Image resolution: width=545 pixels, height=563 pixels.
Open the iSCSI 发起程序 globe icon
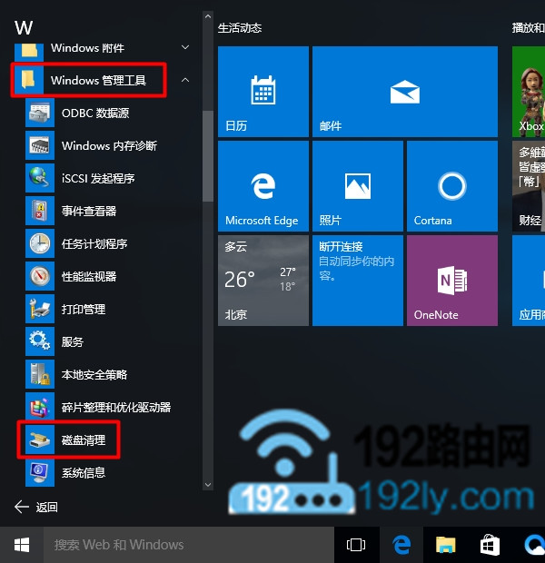(40, 178)
